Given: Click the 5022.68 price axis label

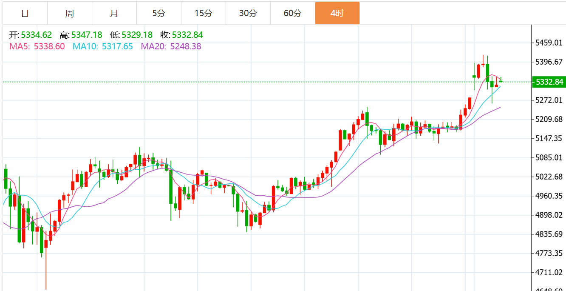Looking at the screenshot, I should tap(549, 177).
